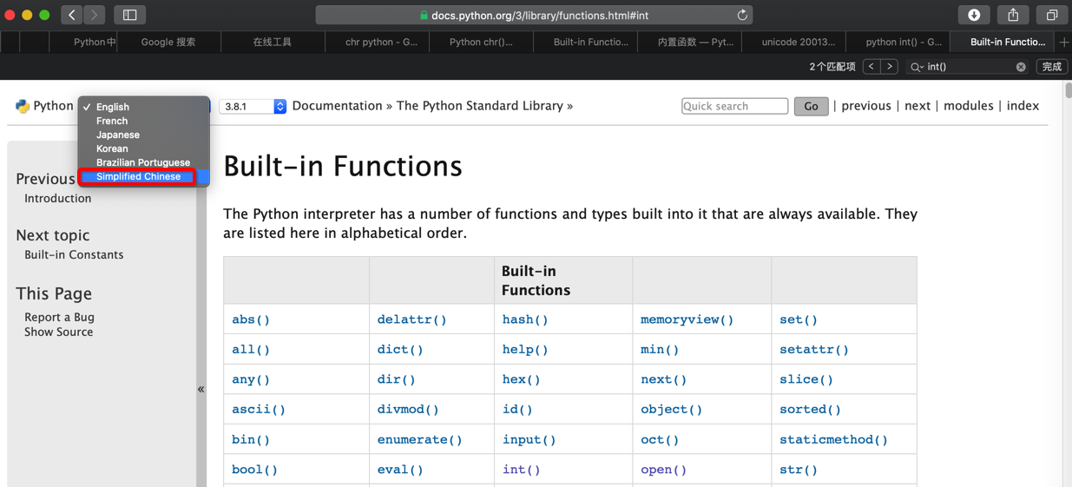
Task: Click the Quick search input field
Action: pyautogui.click(x=734, y=106)
